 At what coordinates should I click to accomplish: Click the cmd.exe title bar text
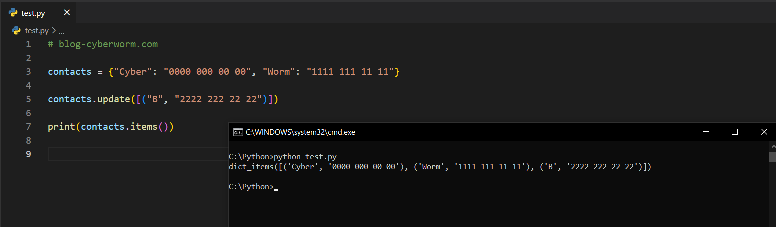coord(300,132)
